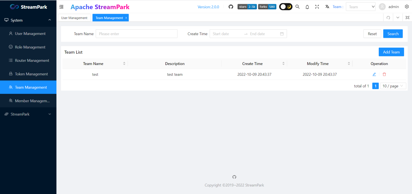Click the Apache StreamPark title
The image size is (412, 194).
pos(100,7)
